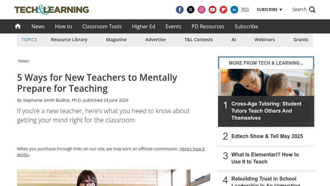330x186 pixels.
Task: Click the News breadcrumb link
Action: point(23,61)
